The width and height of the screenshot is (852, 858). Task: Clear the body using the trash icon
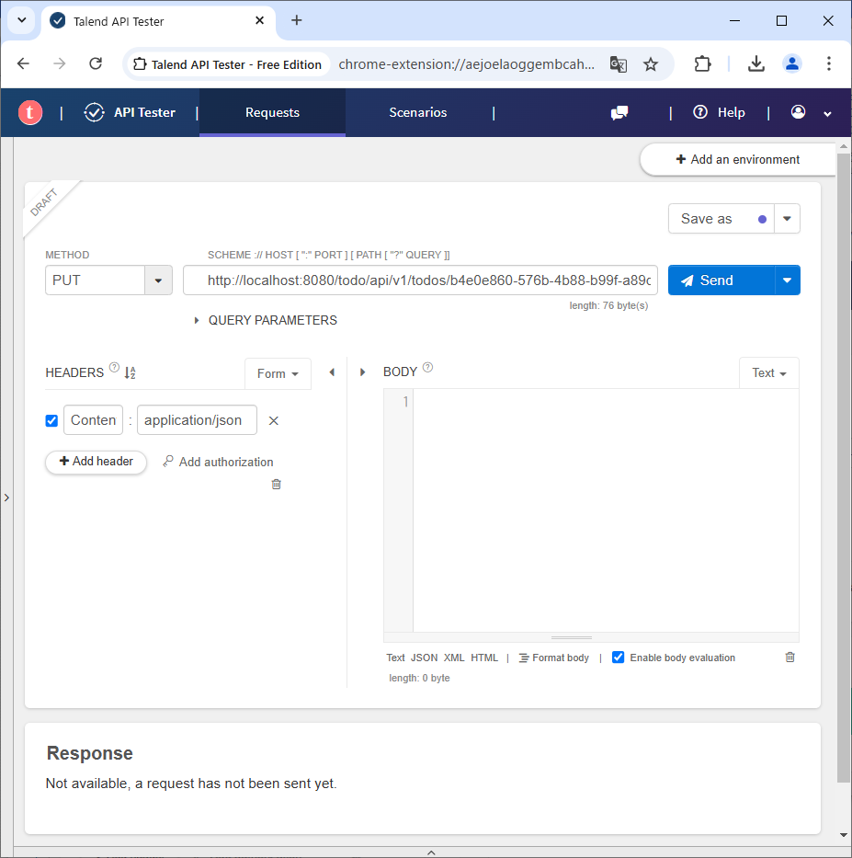[790, 657]
